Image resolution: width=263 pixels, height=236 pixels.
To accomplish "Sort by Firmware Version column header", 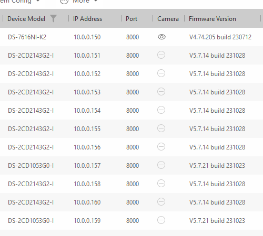I will [x=213, y=19].
